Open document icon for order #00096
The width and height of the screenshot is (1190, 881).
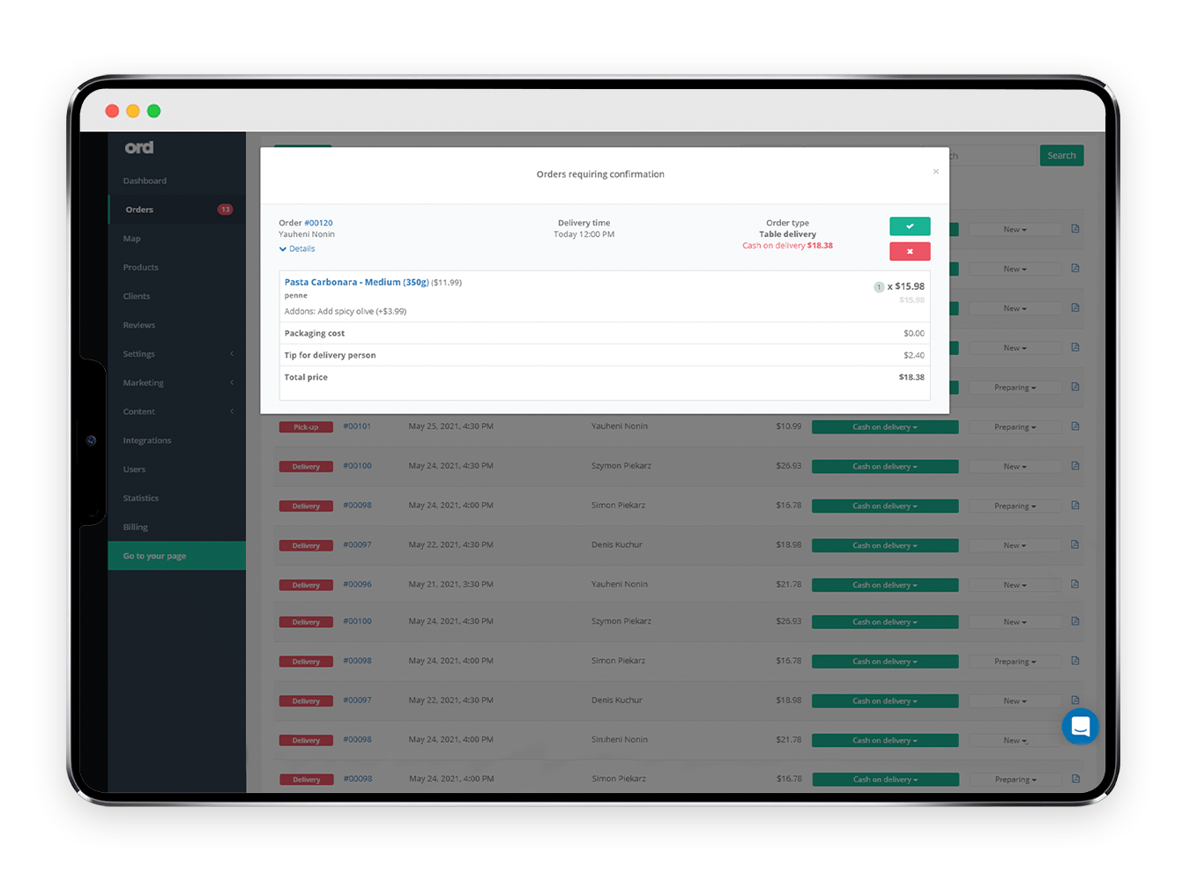1075,584
